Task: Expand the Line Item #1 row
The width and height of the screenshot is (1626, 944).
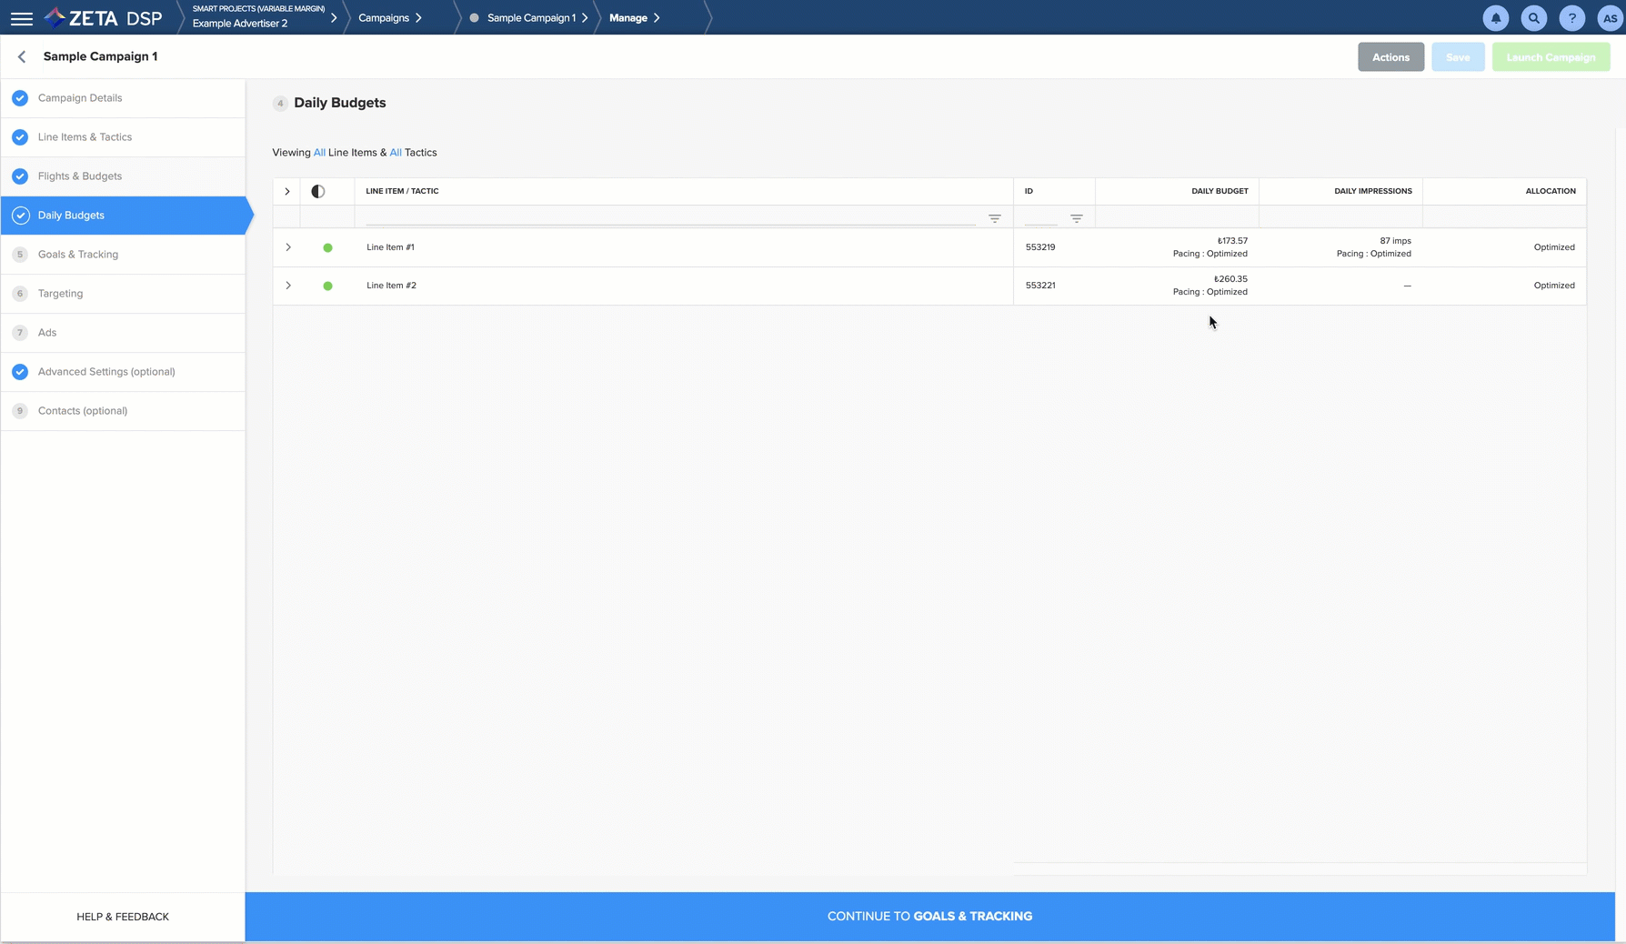Action: pos(288,247)
